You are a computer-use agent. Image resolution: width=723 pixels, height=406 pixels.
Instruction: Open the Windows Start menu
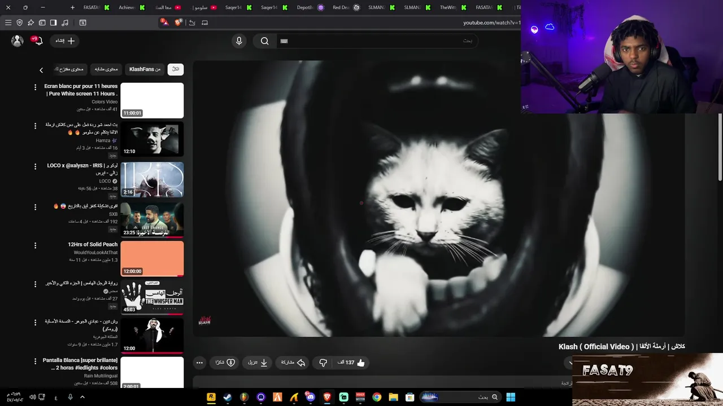point(511,397)
